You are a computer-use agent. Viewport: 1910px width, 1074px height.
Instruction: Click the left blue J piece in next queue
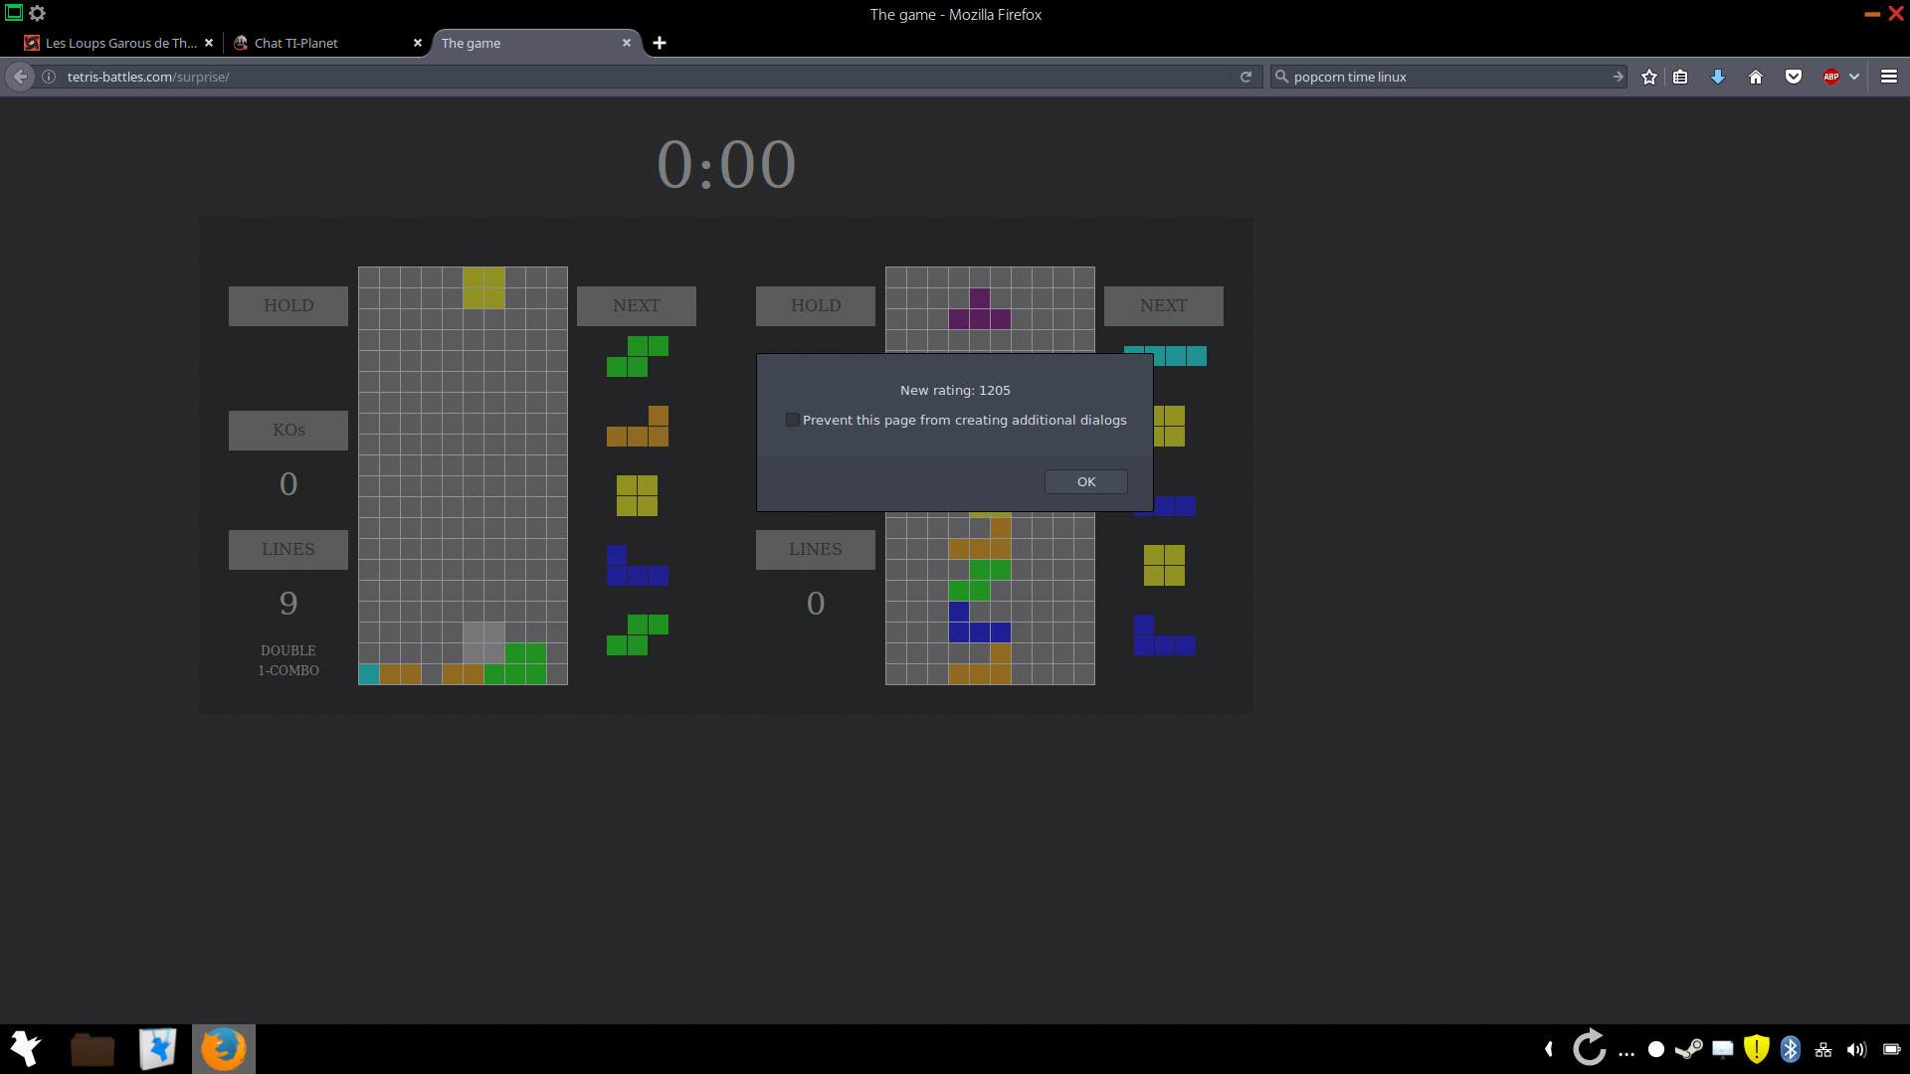pyautogui.click(x=638, y=565)
